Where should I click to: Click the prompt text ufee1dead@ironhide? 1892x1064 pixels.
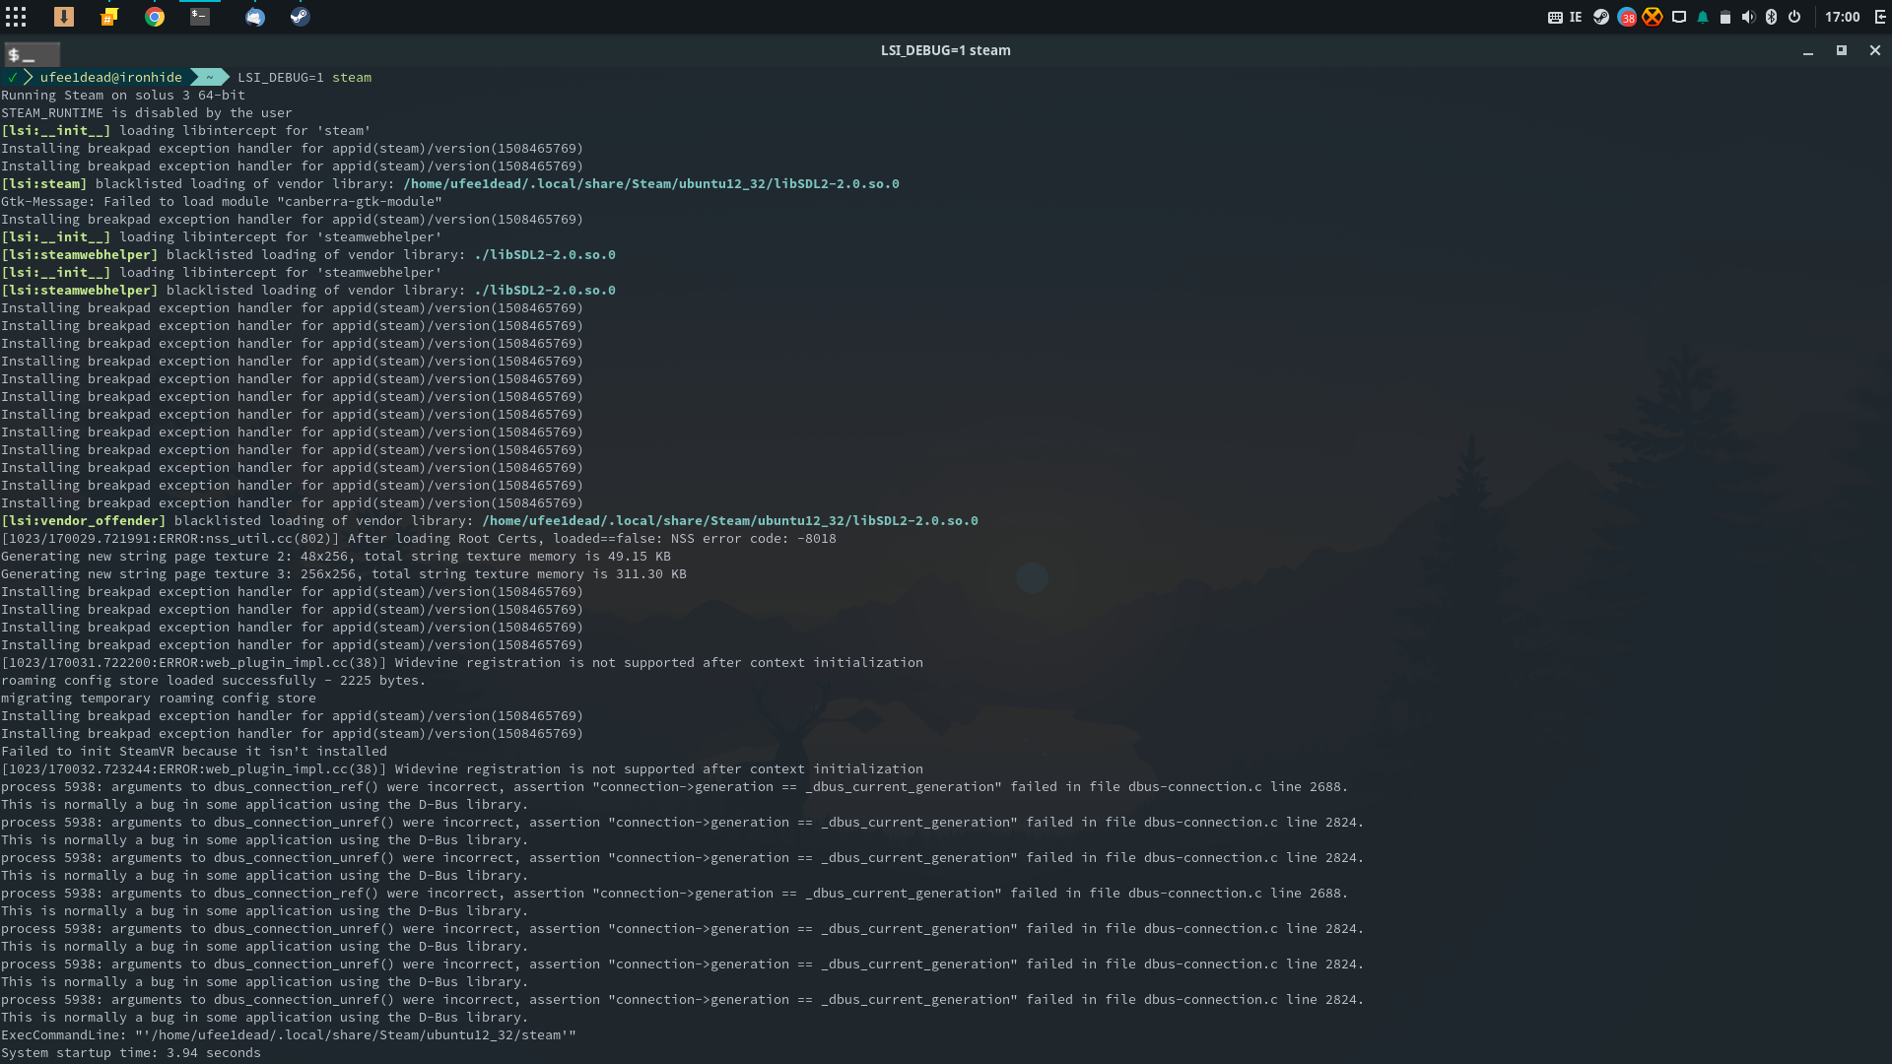click(x=110, y=77)
